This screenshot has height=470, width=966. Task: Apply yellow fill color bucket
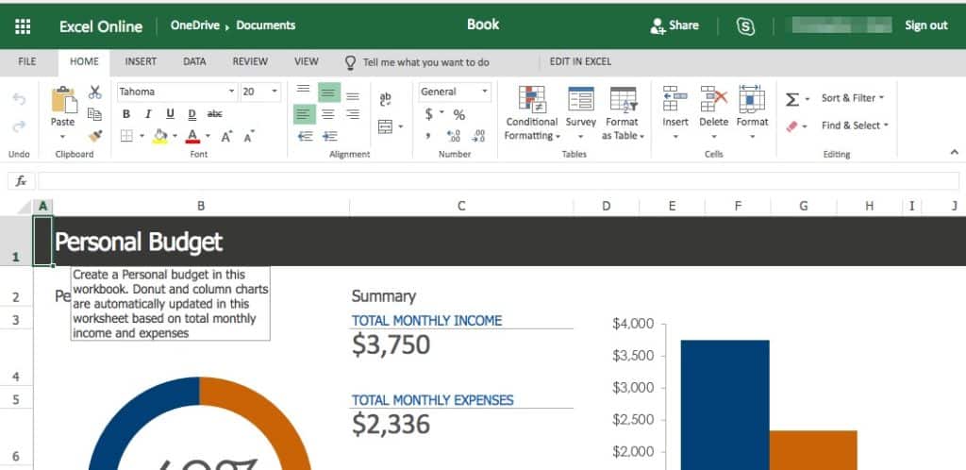pos(160,136)
